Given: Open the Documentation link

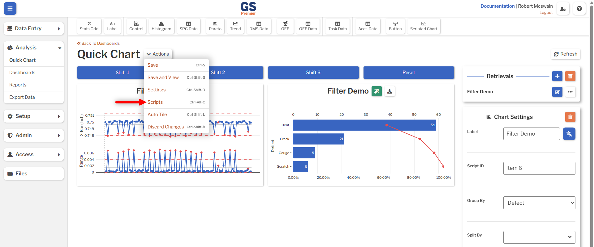Looking at the screenshot, I should (497, 6).
